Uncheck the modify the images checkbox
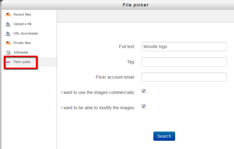This screenshot has height=149, width=234. (144, 106)
